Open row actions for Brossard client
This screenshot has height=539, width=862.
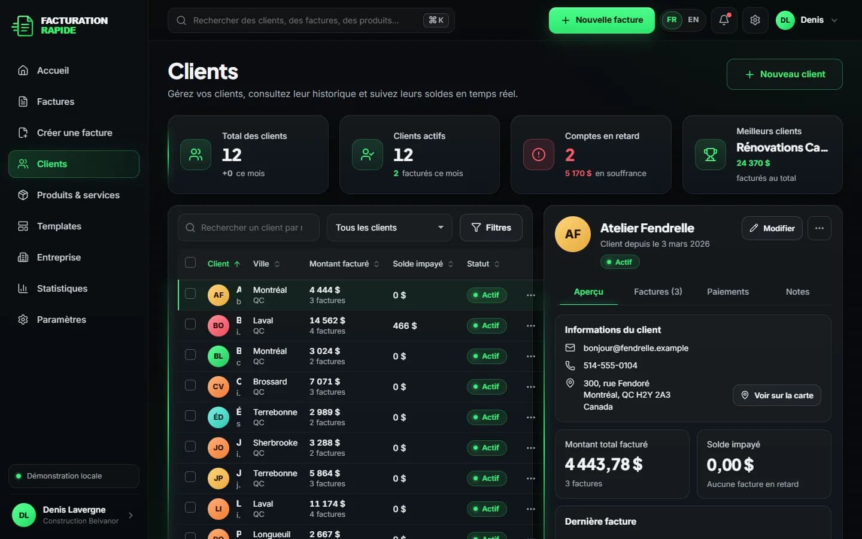[530, 387]
